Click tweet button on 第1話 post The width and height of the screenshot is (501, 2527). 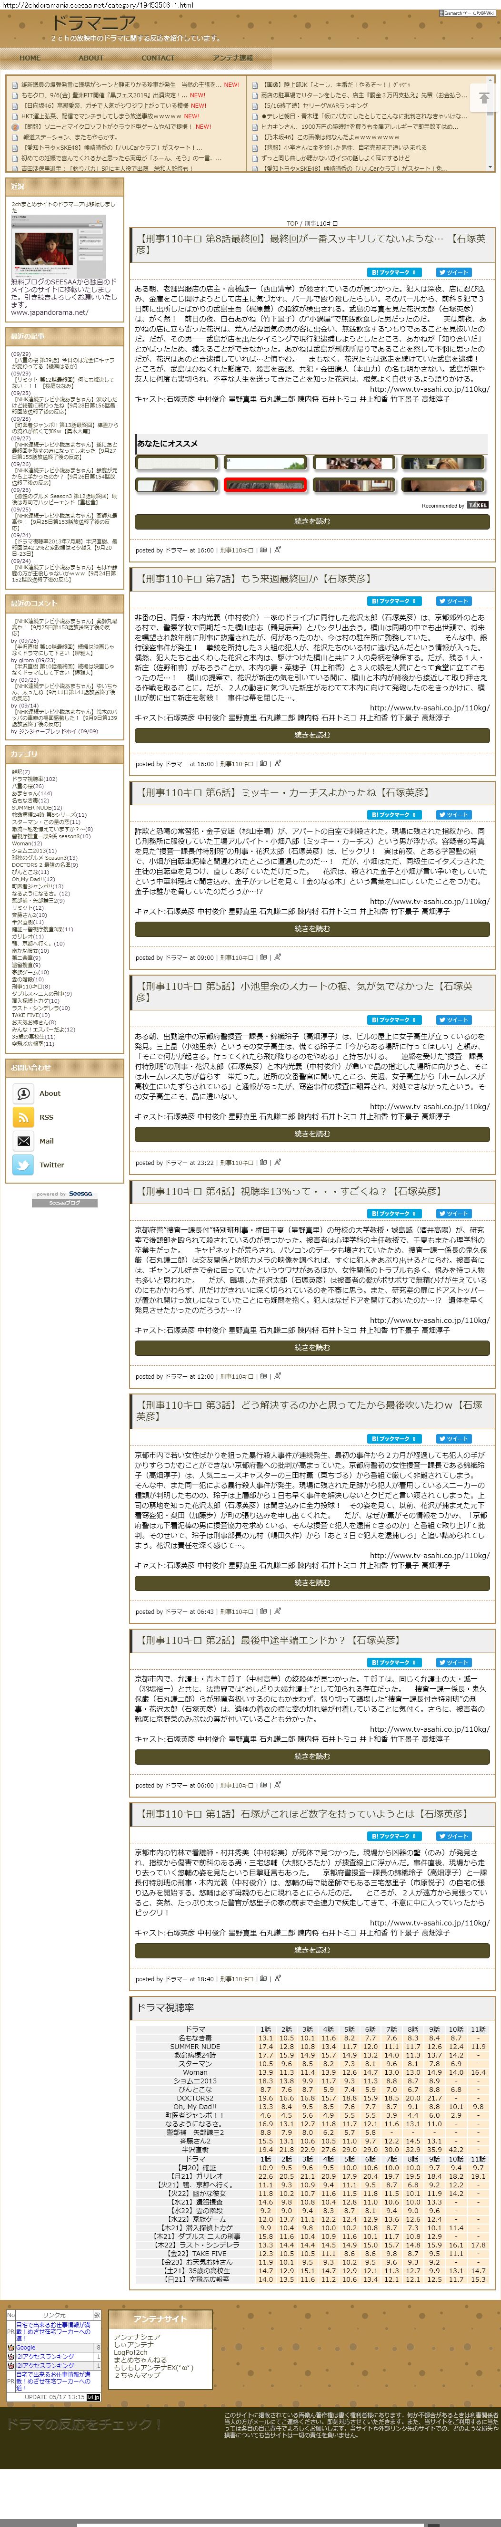[453, 1836]
